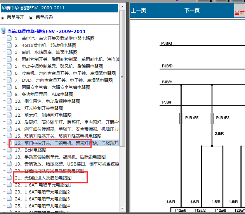The height and width of the screenshot is (214, 245).
Task: Open item 11 灯光控制开关电路图
Action: (x=39, y=108)
